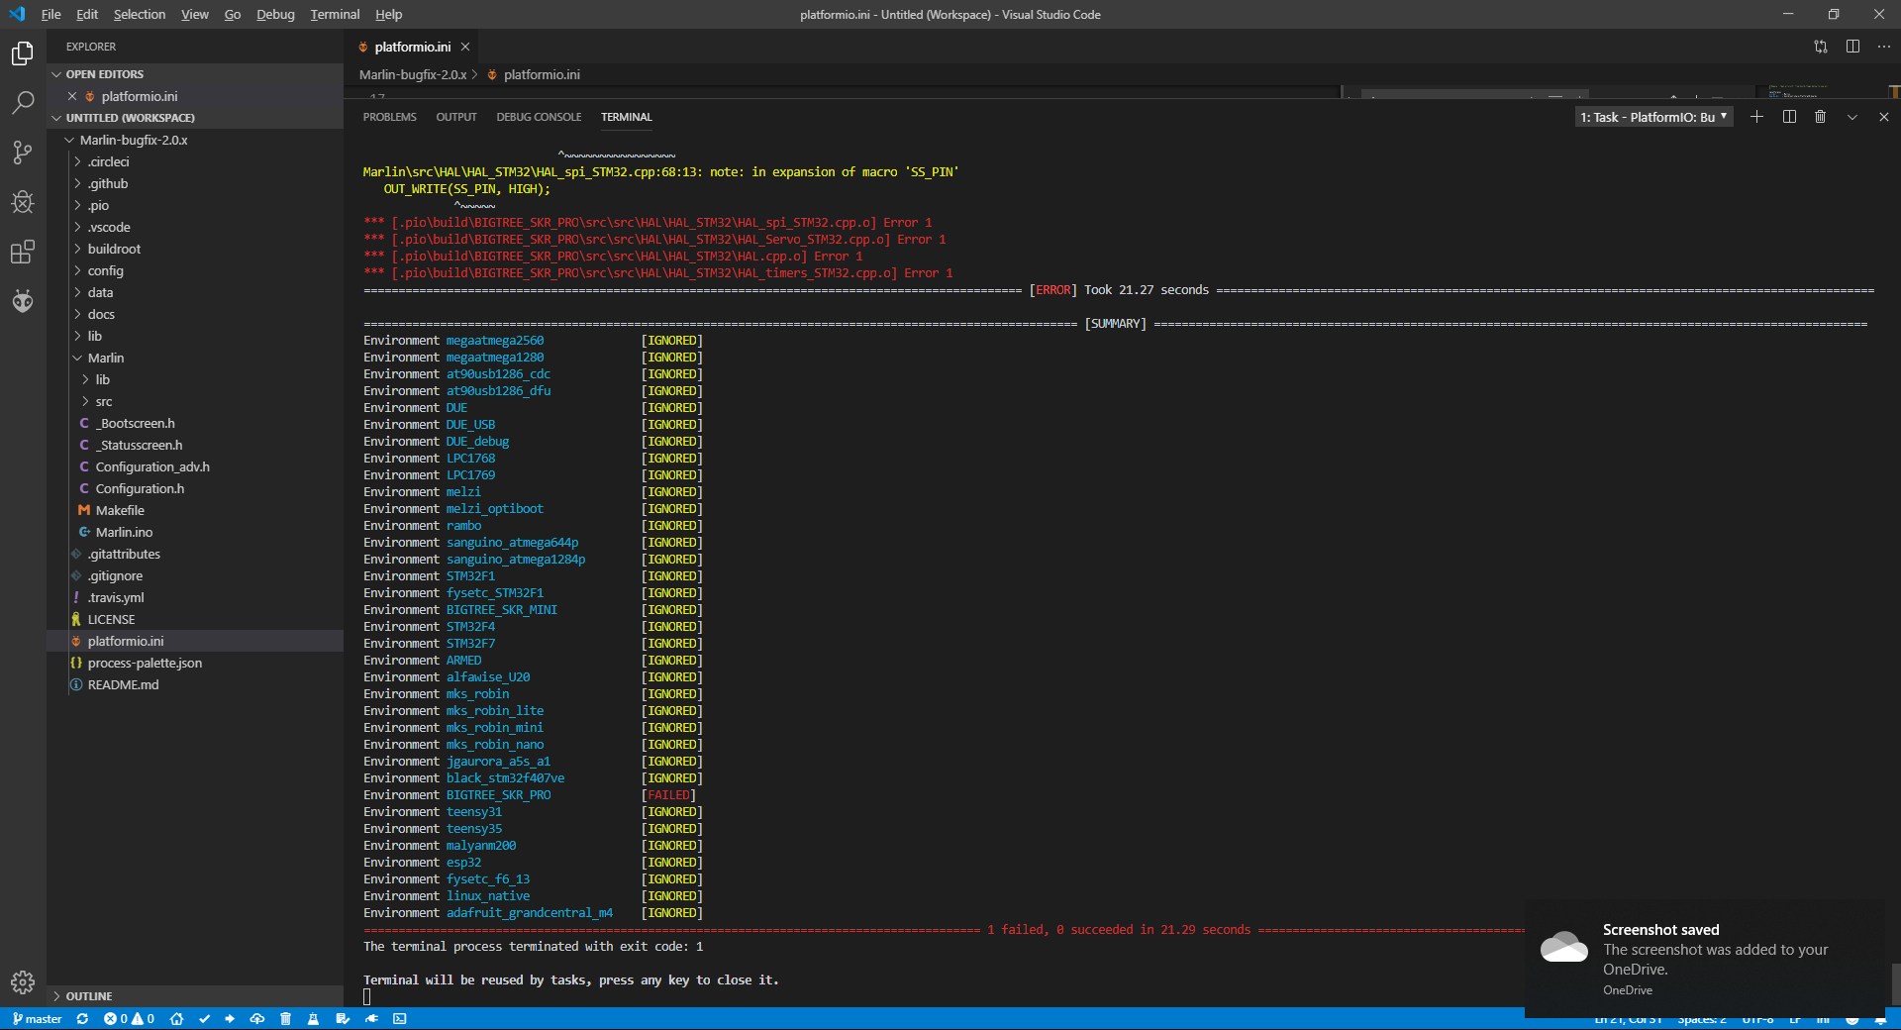Viewport: 1901px width, 1030px height.
Task: Open the PlatformIO alien icon view
Action: point(23,301)
